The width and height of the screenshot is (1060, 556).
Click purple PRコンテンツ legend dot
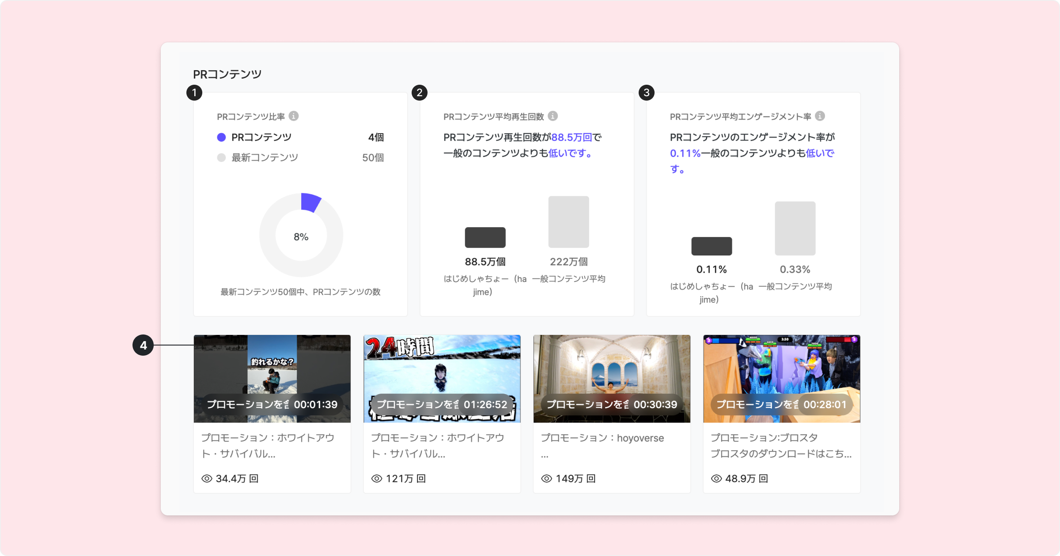pos(222,137)
